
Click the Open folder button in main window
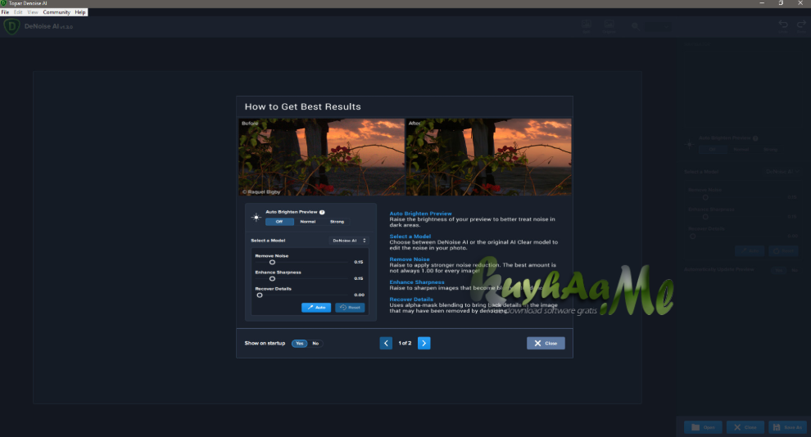pos(703,427)
